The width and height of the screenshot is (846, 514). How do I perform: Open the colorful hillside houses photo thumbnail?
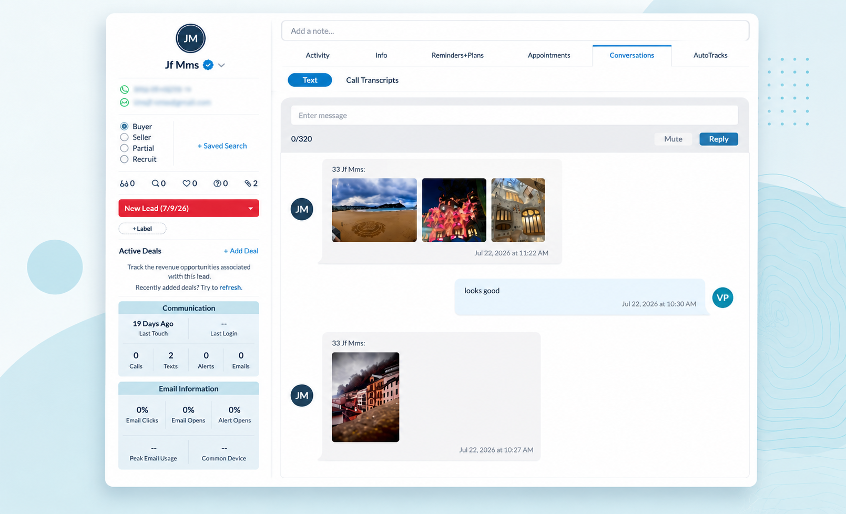(x=365, y=397)
